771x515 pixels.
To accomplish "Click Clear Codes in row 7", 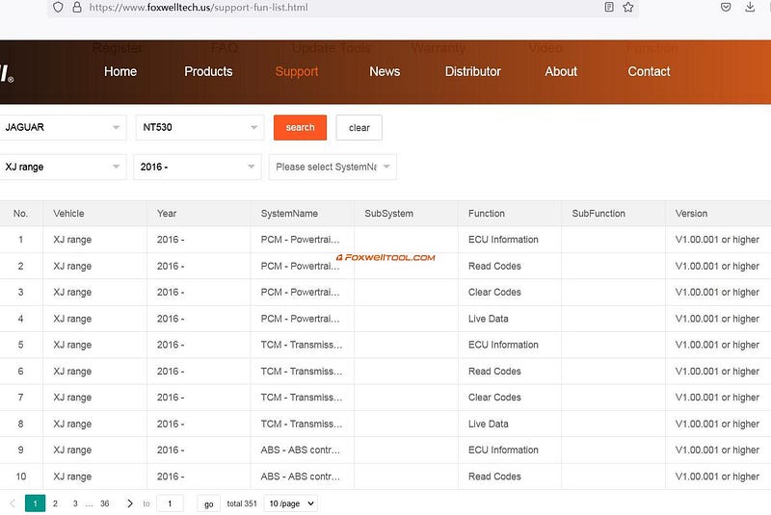I will [494, 398].
